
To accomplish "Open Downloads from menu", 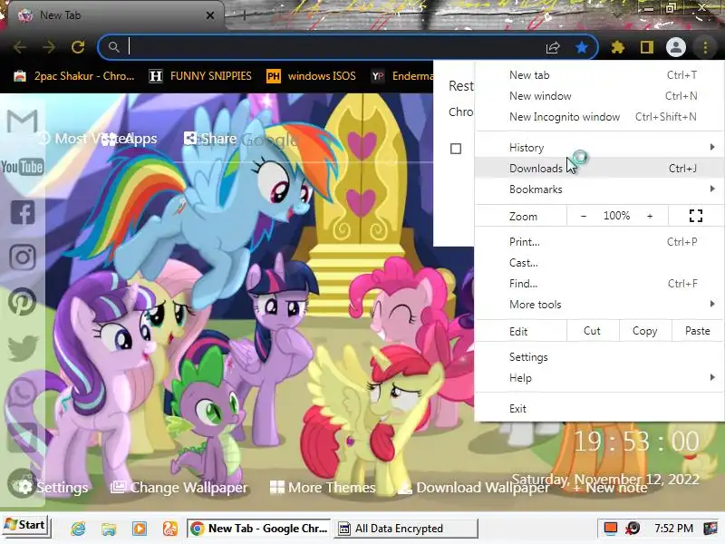I will [x=599, y=168].
